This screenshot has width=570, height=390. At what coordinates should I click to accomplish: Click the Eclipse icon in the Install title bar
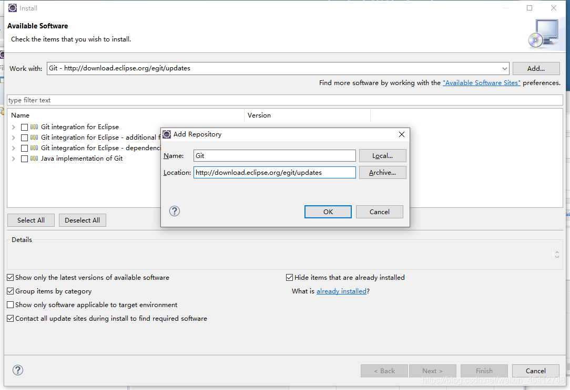pos(13,8)
